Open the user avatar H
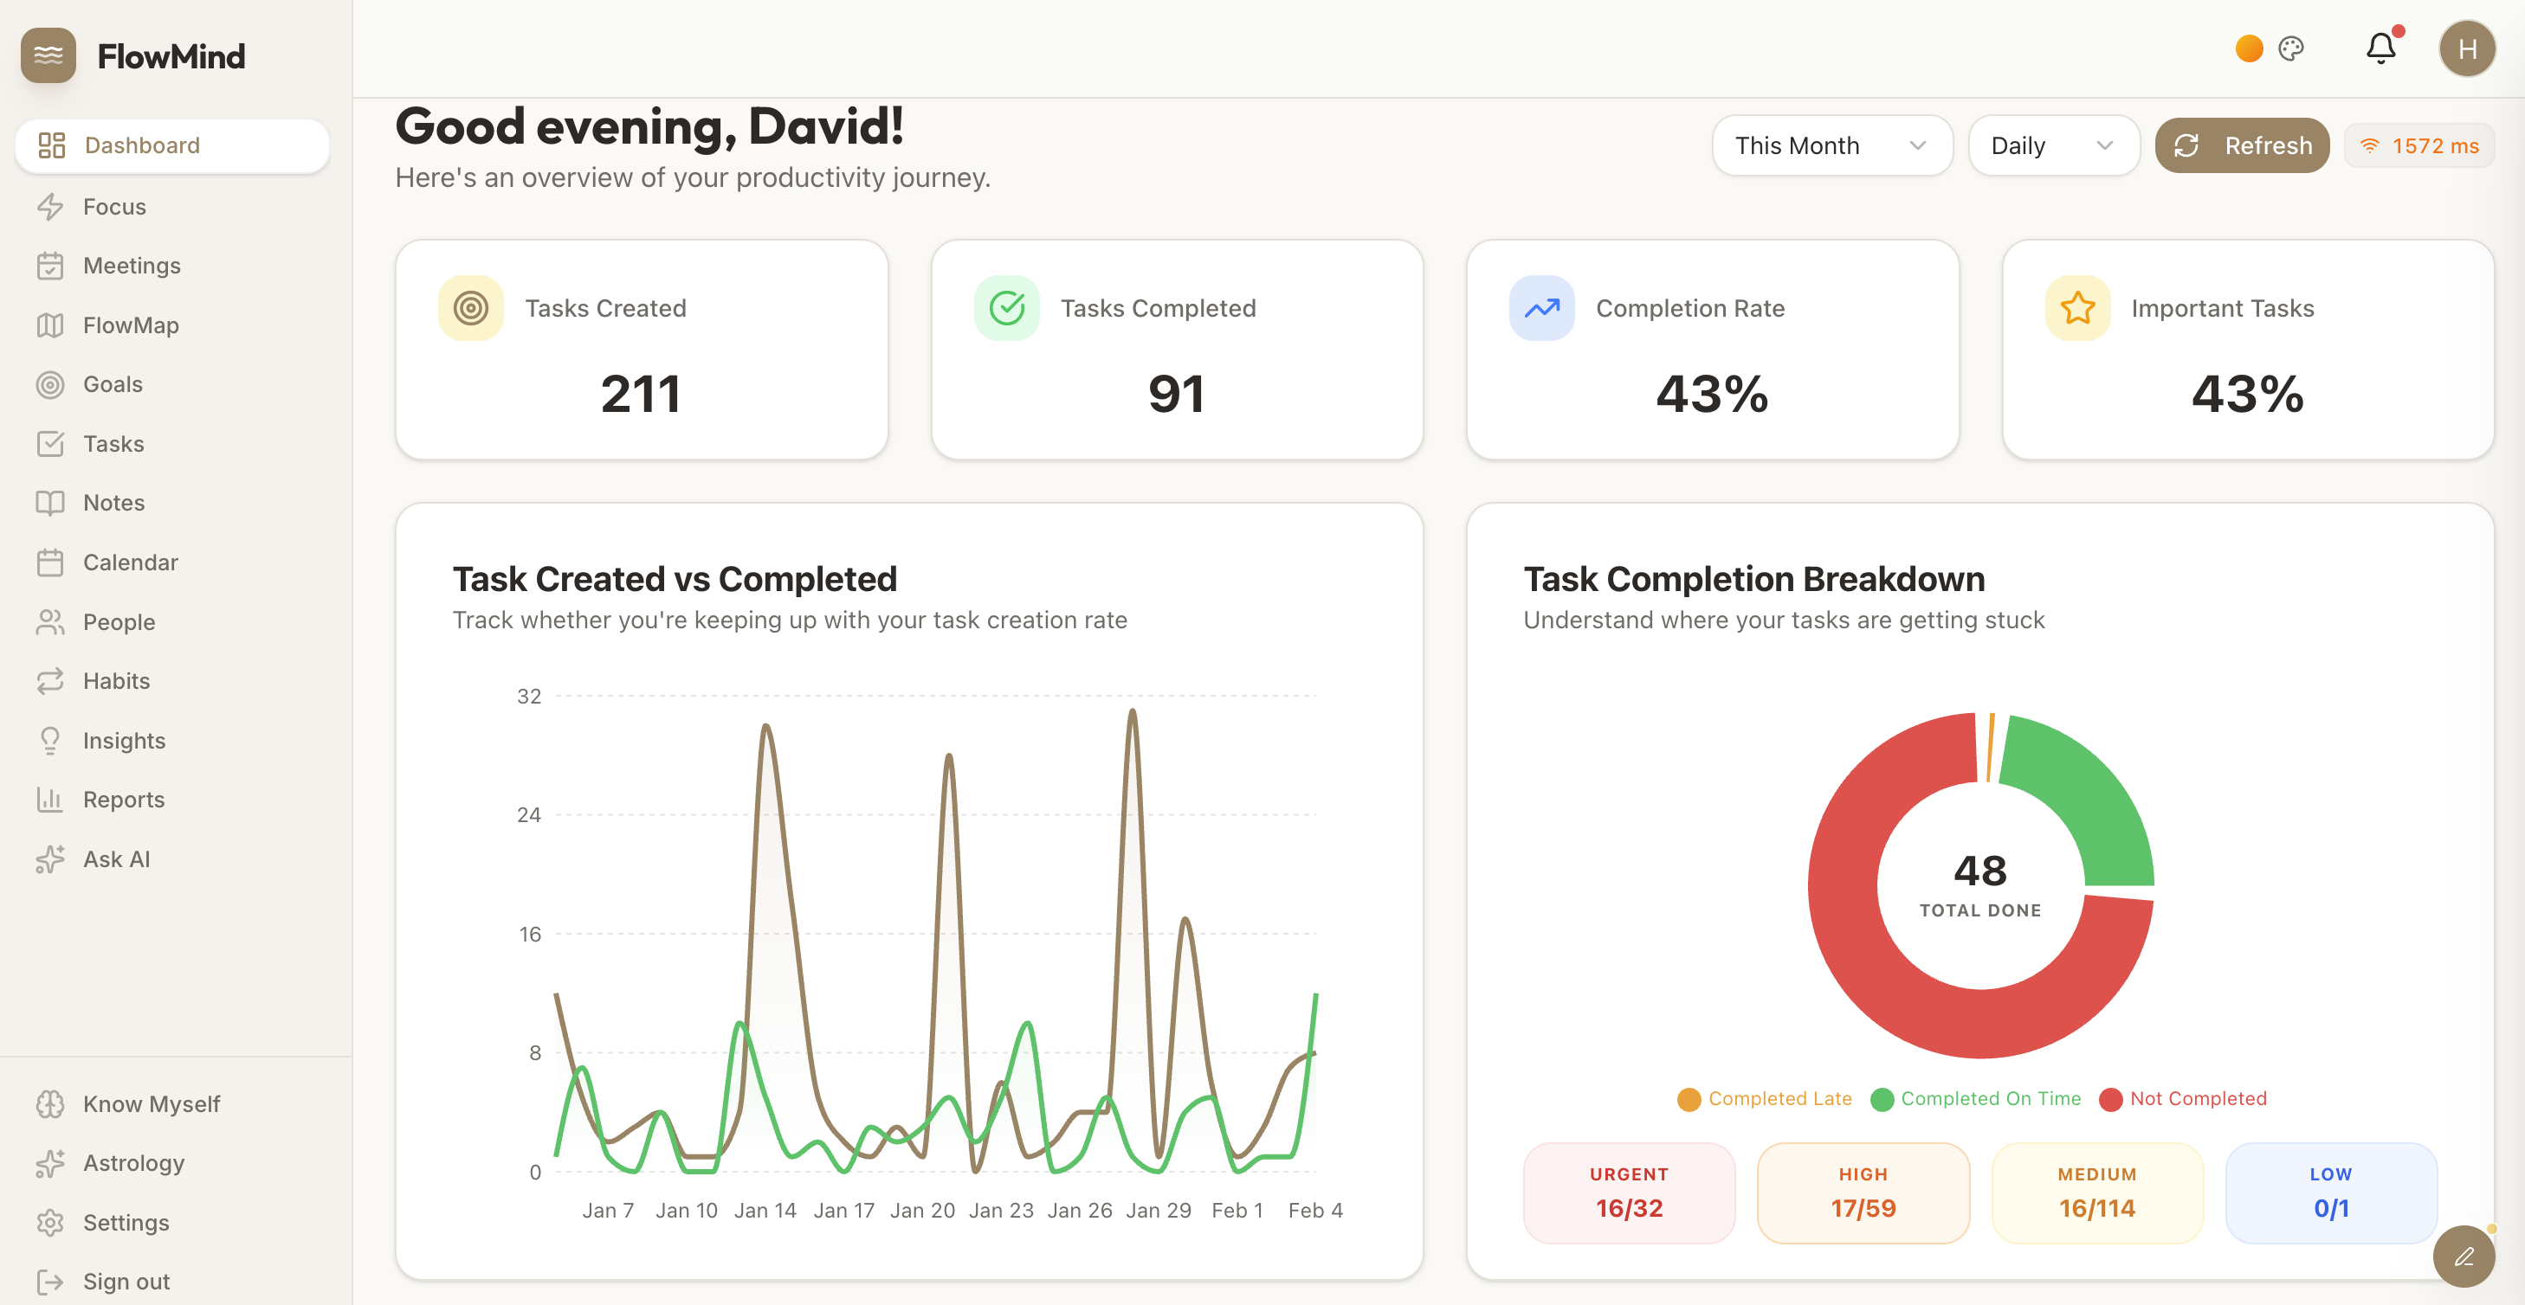2525x1305 pixels. pyautogui.click(x=2466, y=48)
